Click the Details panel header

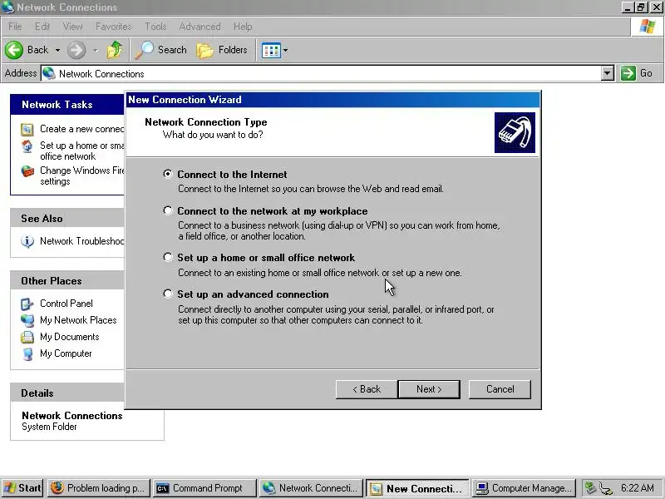tap(67, 393)
